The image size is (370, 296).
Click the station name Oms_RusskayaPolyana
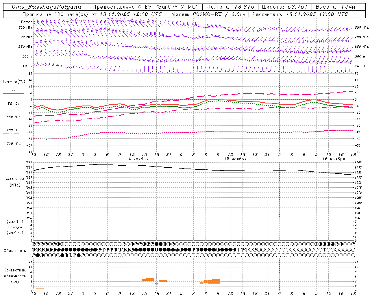click(47, 7)
